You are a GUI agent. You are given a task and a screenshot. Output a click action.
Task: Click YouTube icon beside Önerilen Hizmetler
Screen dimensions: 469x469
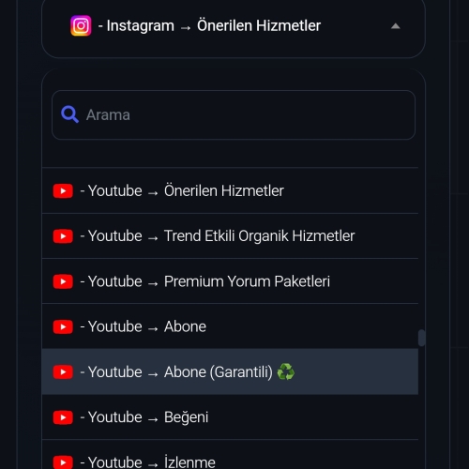pyautogui.click(x=63, y=191)
